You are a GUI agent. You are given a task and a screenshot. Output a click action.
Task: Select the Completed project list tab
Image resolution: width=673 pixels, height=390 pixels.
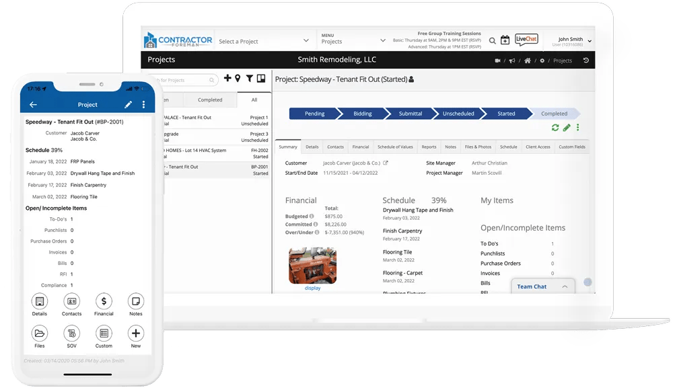[210, 100]
